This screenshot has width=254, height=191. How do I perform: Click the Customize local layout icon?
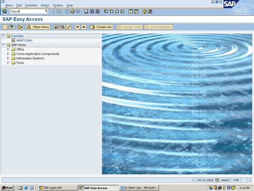(x=150, y=11)
